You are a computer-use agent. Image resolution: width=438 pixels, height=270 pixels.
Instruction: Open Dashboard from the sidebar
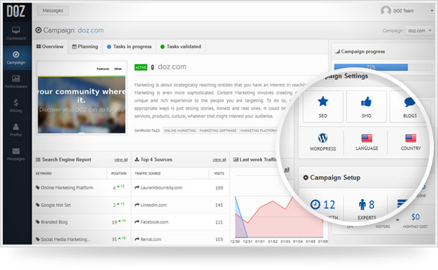click(x=16, y=33)
